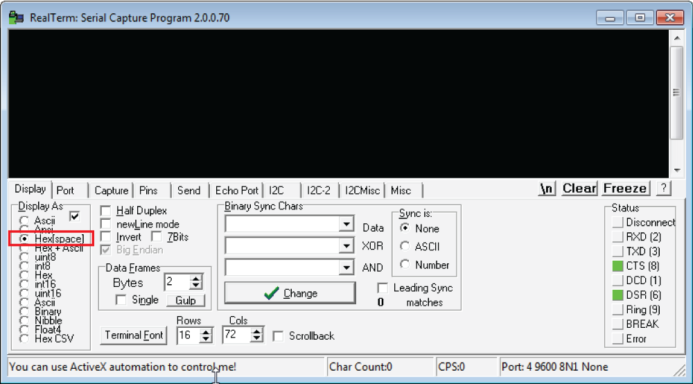This screenshot has width=693, height=384.
Task: Select ASCII sync radio option
Action: (405, 247)
